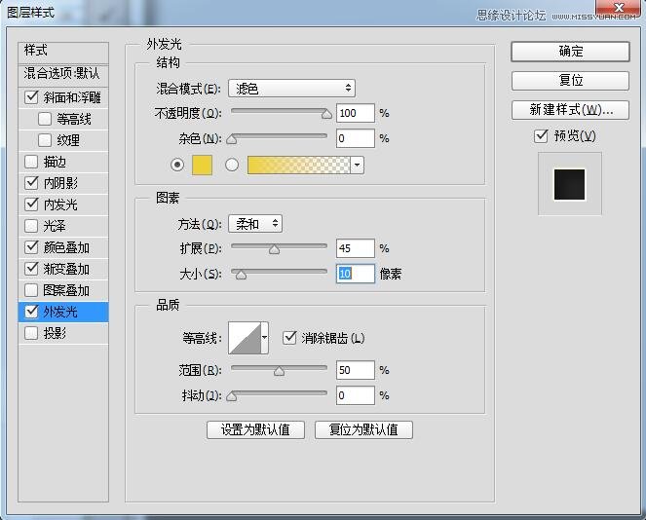
Task: Toggle the 内发光 checkbox
Action: click(31, 204)
